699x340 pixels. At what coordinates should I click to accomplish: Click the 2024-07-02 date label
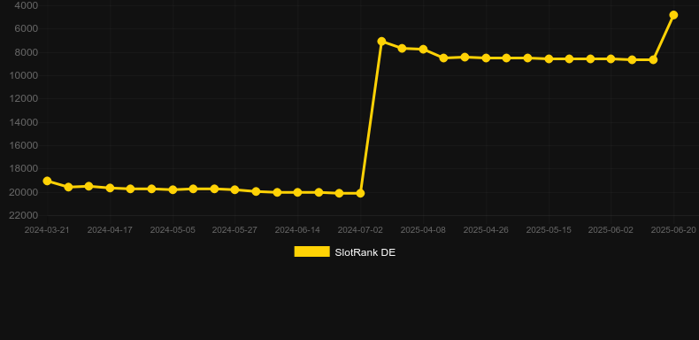point(360,230)
